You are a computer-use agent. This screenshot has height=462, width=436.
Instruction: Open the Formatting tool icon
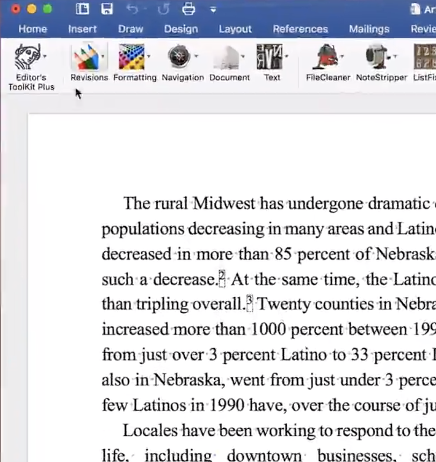pos(131,56)
